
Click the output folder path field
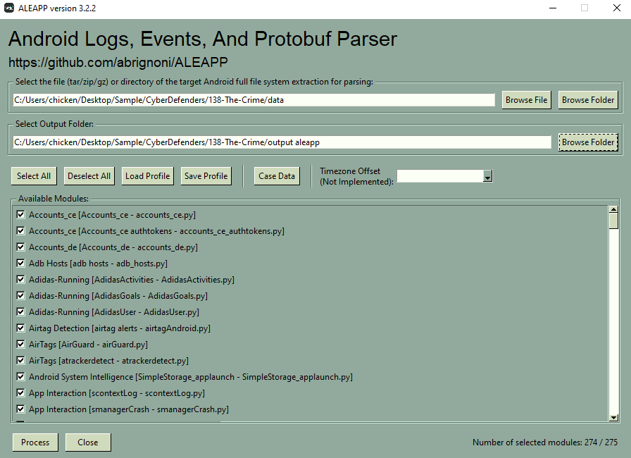pyautogui.click(x=282, y=142)
